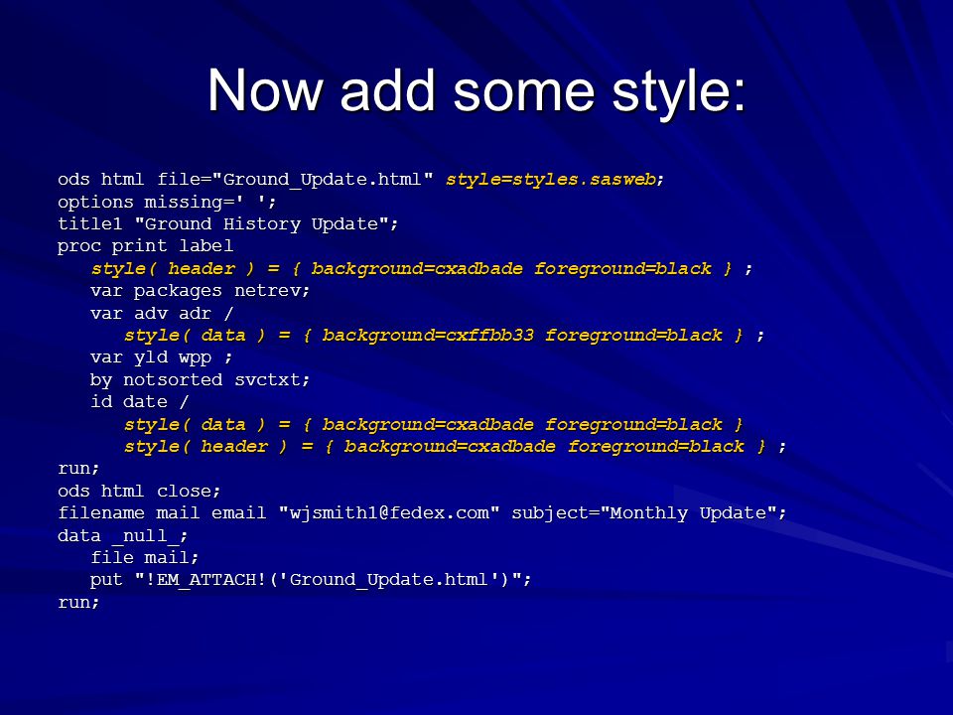Click the 'filename mail email' line
The width and height of the screenshot is (953, 715).
coord(423,513)
